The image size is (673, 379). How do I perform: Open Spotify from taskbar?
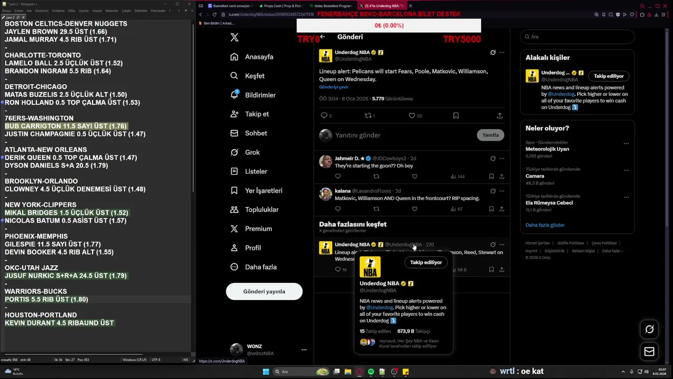click(371, 372)
